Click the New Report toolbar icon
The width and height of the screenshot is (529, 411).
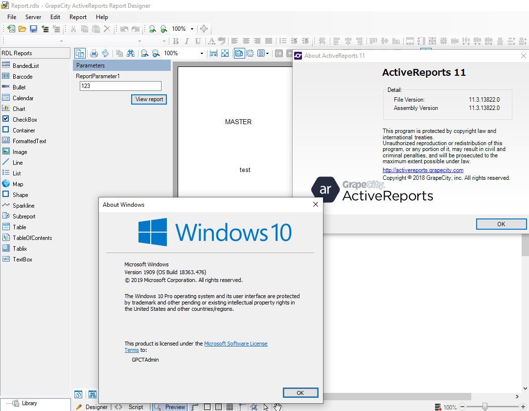(x=11, y=29)
